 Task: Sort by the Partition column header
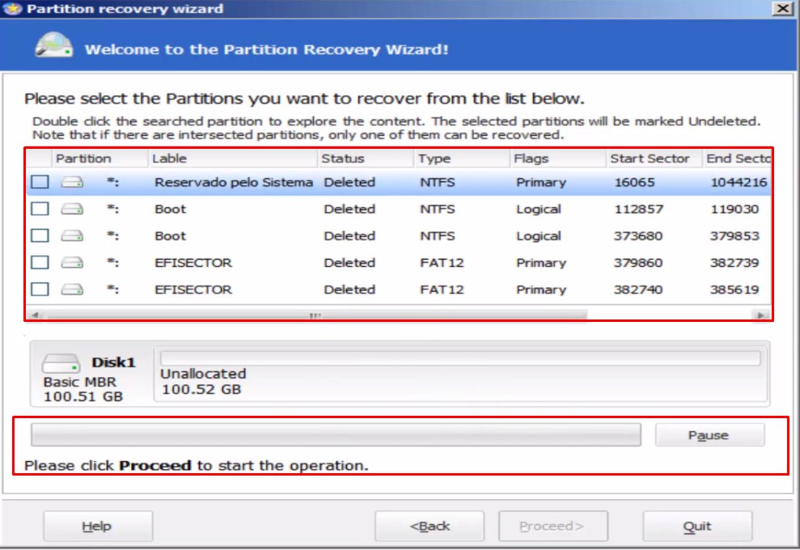coord(100,159)
